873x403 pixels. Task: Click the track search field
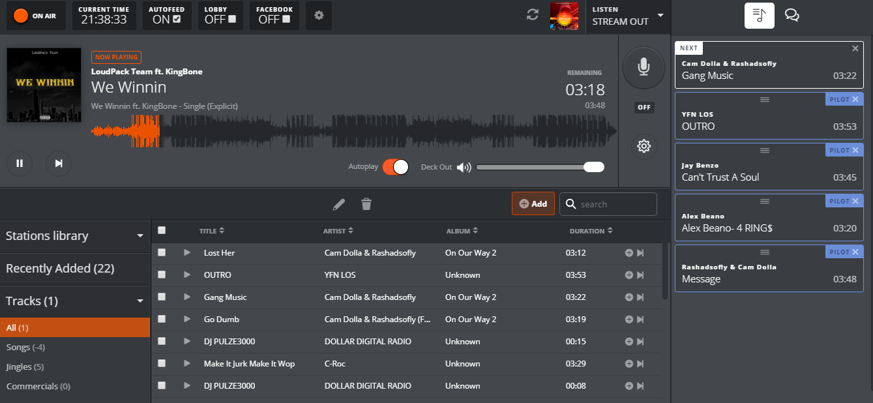pyautogui.click(x=608, y=204)
